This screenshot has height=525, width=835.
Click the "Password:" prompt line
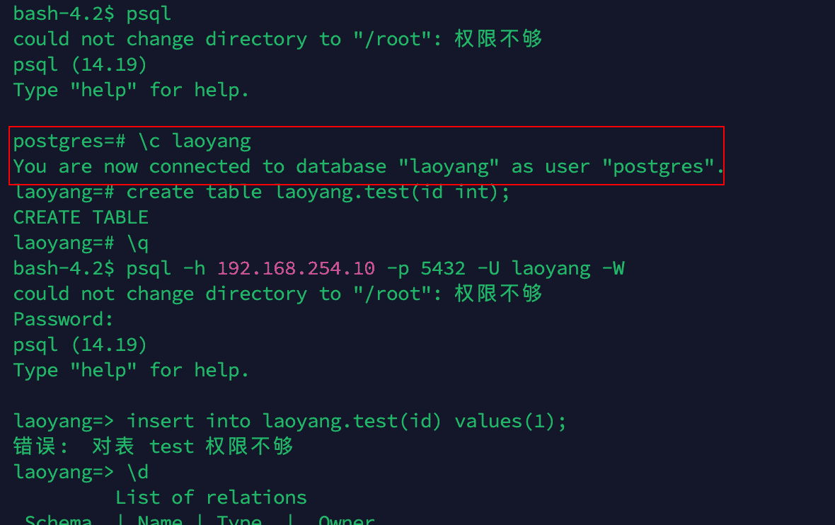[64, 319]
